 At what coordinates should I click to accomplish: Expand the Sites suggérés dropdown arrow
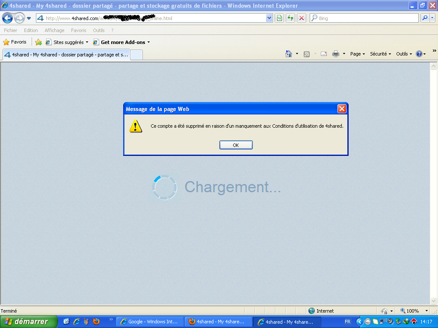coord(87,42)
